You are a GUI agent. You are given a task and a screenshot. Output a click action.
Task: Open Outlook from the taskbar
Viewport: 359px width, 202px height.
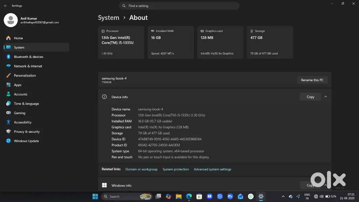(241, 197)
